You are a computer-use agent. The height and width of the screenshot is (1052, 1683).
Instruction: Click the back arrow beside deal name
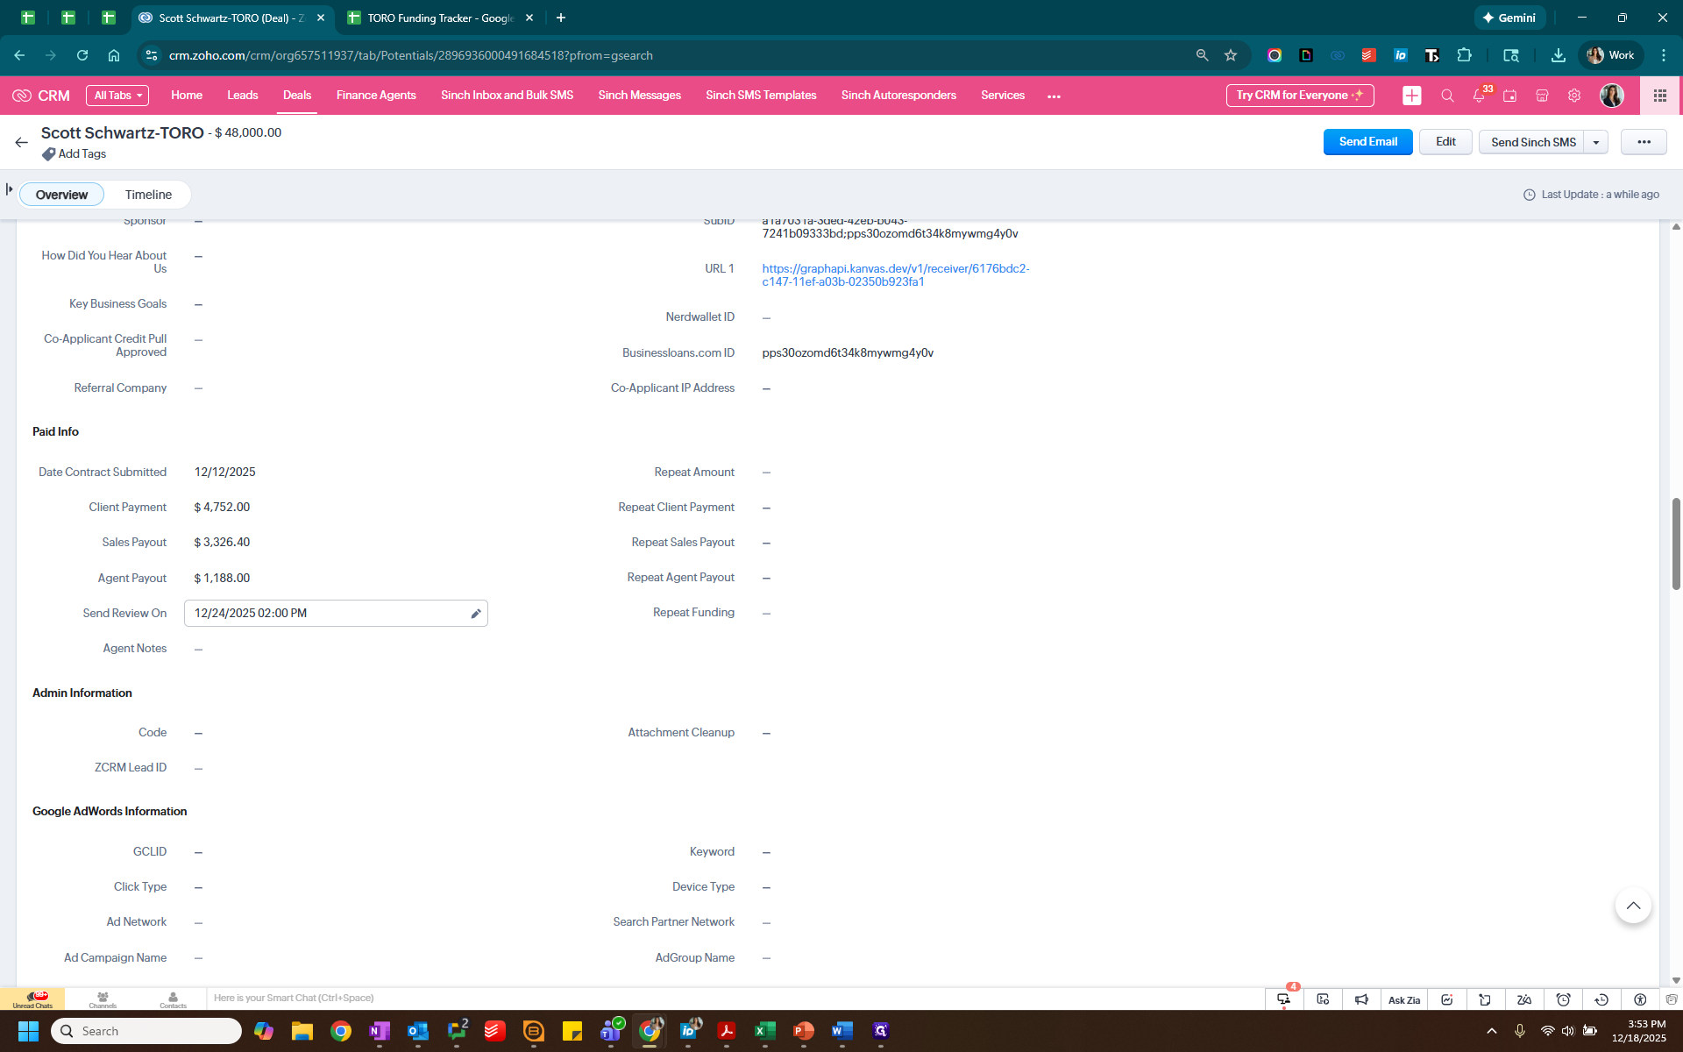tap(22, 142)
